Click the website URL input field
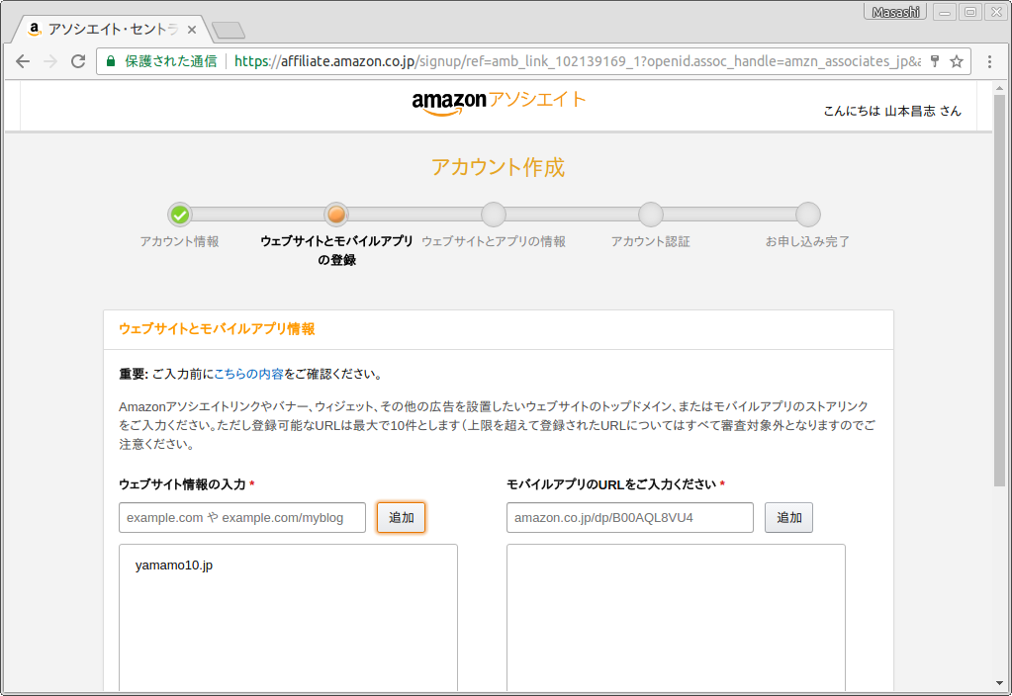The image size is (1012, 696). 242,518
